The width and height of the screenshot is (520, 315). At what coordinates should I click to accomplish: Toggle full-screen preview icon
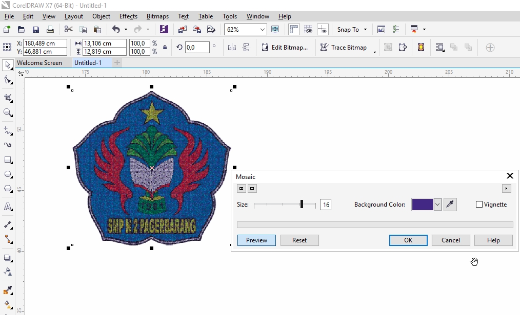[275, 30]
